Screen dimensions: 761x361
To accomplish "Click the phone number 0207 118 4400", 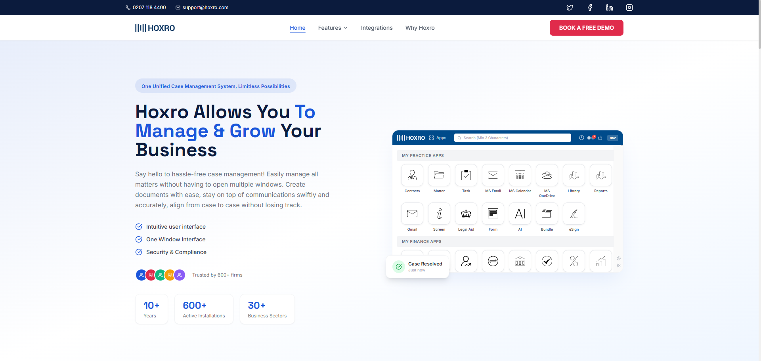I will [146, 8].
